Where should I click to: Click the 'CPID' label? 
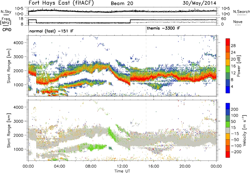7,30
